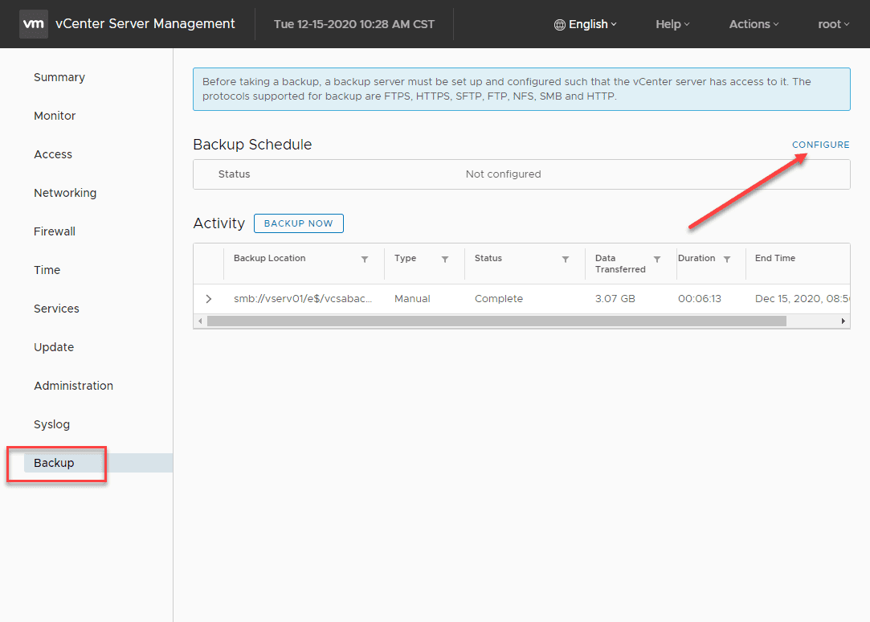Open the Help dropdown menu
This screenshot has width=870, height=622.
tap(672, 24)
